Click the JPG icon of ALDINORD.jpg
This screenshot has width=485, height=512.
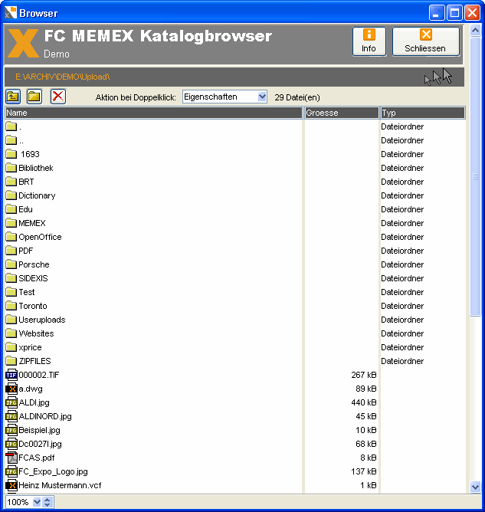coord(11,416)
